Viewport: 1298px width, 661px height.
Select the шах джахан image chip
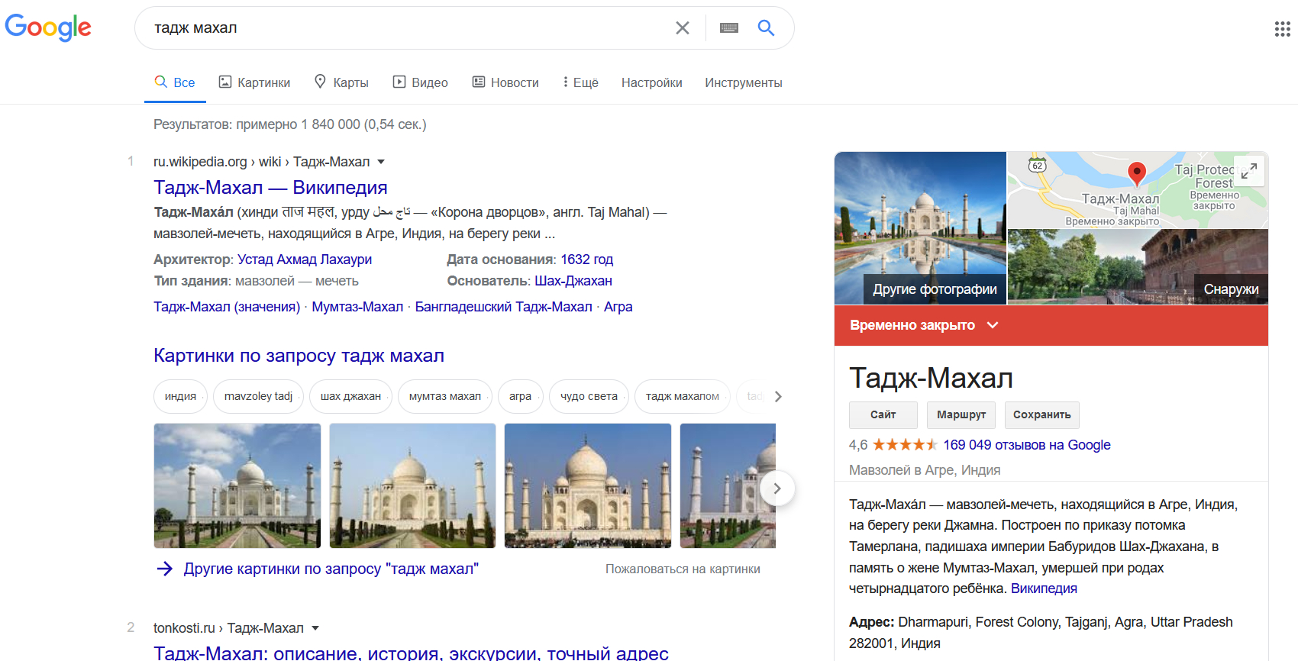350,396
